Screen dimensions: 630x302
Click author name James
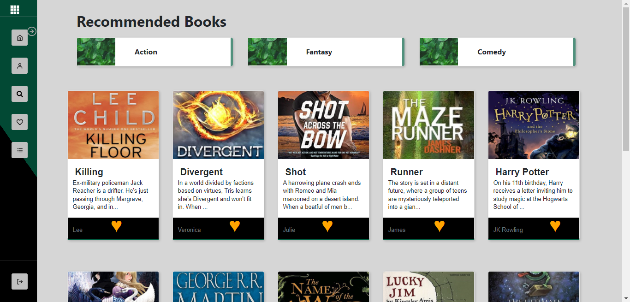coord(397,230)
